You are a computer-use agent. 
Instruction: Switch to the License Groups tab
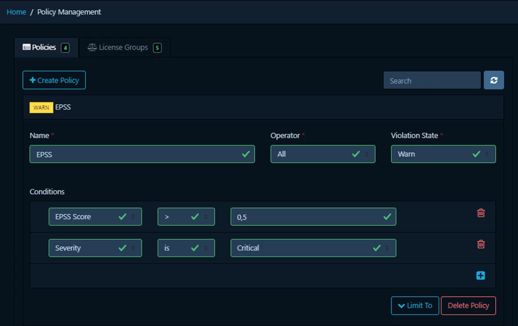124,47
